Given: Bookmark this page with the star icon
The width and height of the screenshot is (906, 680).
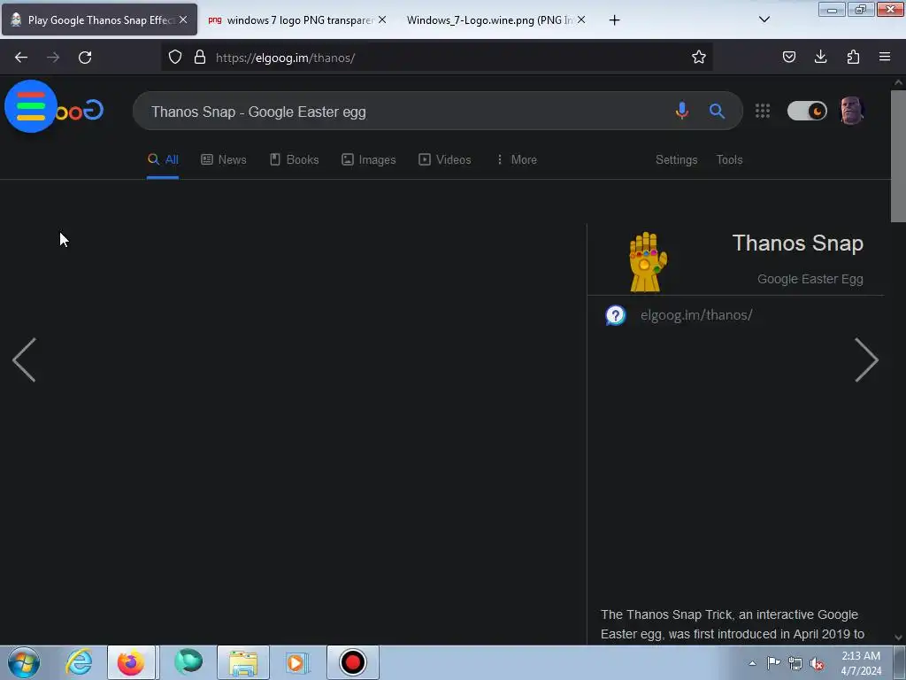Looking at the screenshot, I should click(699, 57).
